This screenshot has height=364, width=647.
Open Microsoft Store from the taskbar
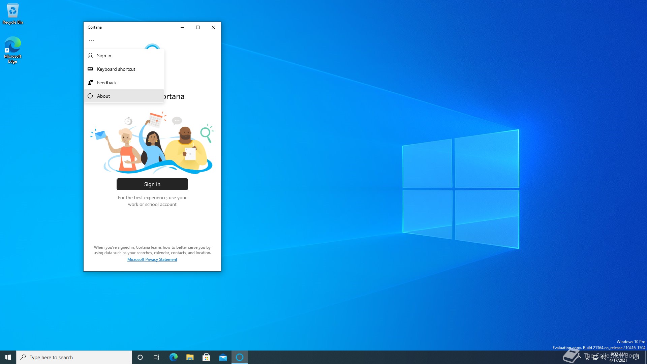[x=206, y=357]
